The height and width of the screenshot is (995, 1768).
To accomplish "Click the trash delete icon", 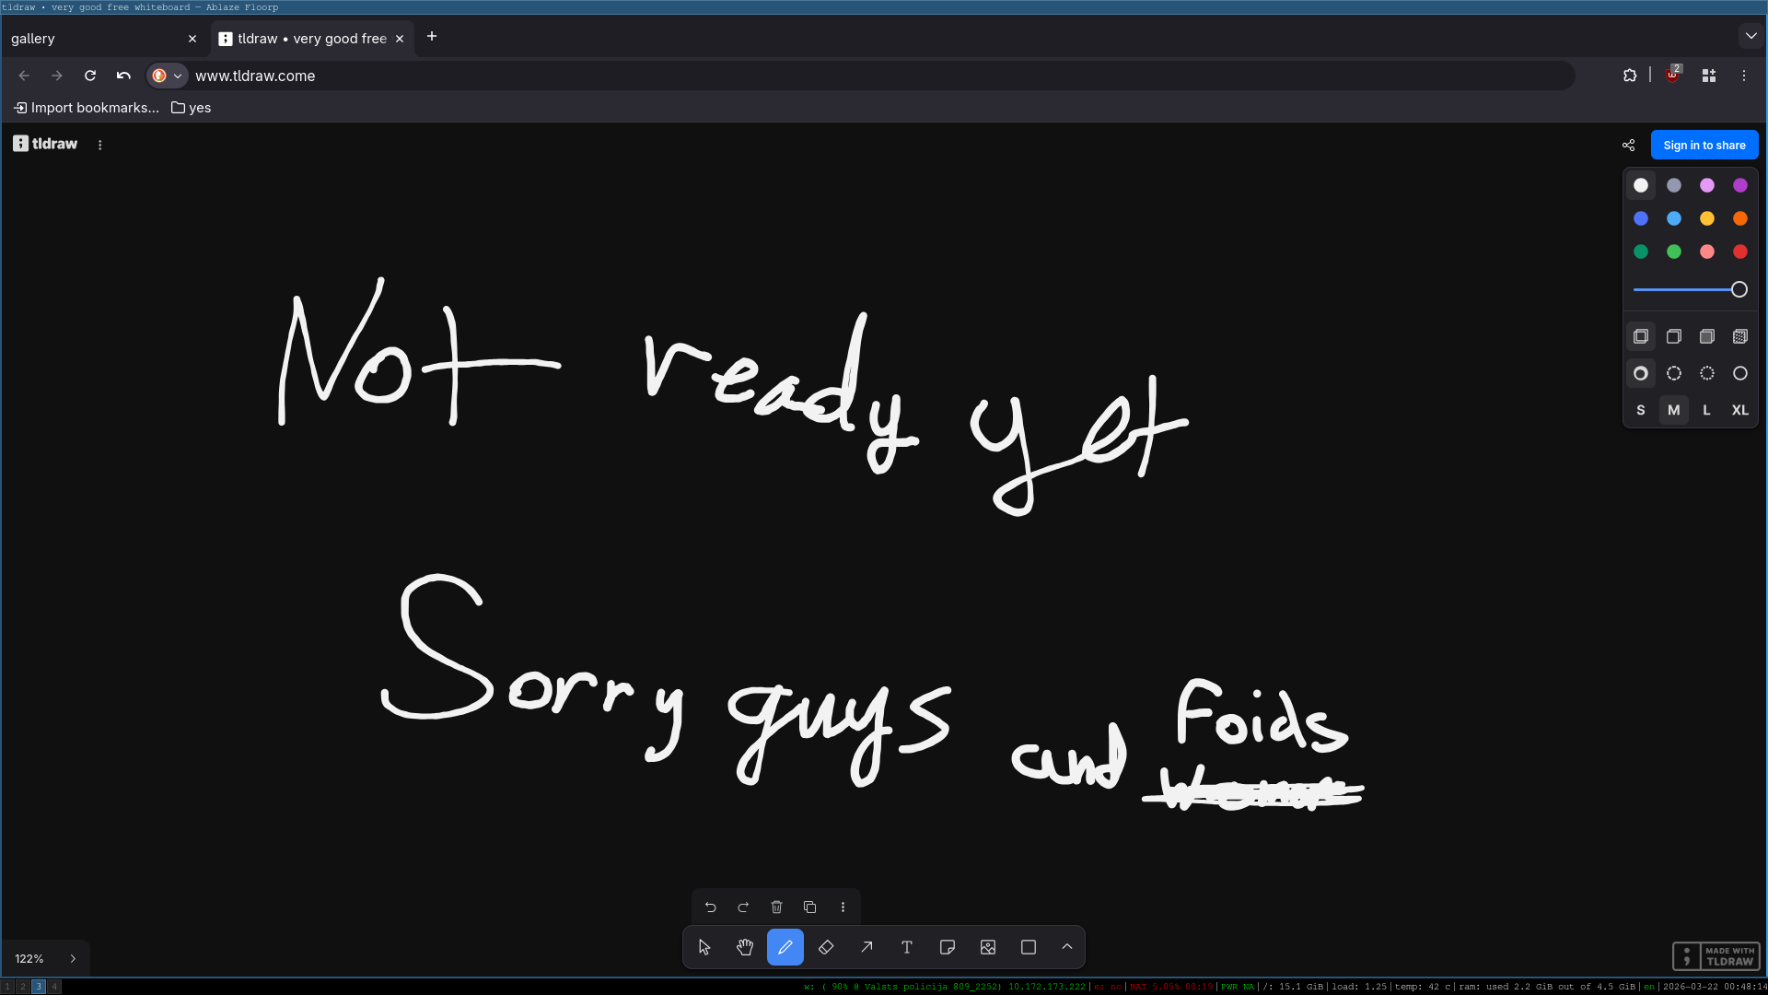I will (x=776, y=907).
